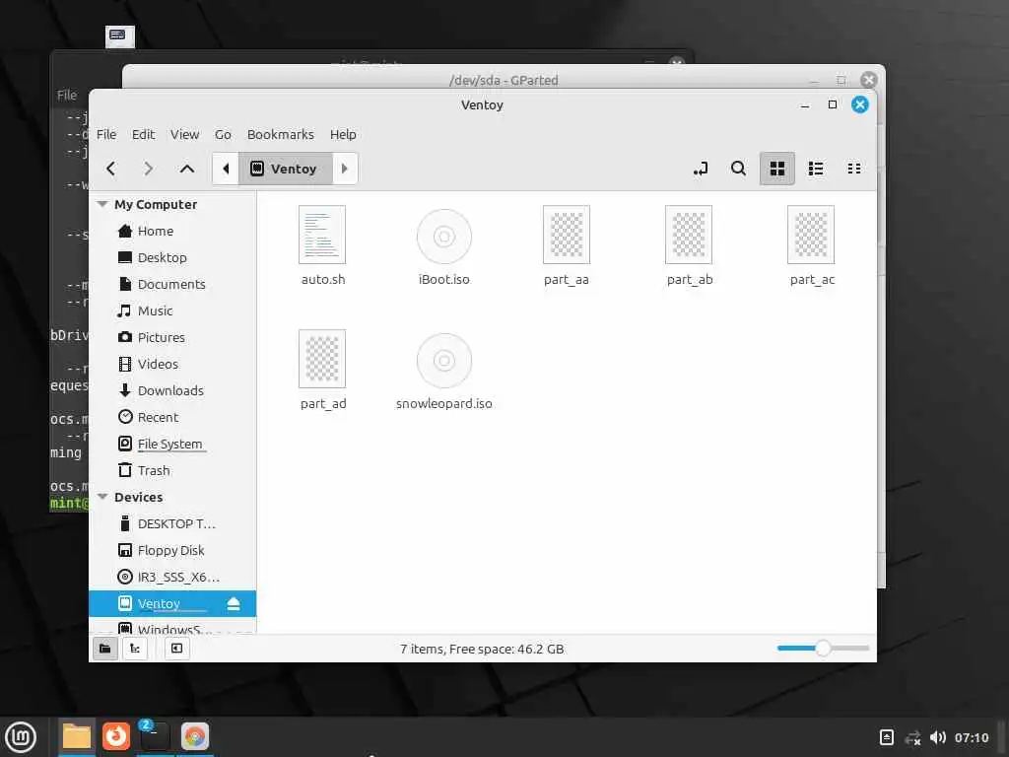Image resolution: width=1009 pixels, height=757 pixels.
Task: Select the part_aa file
Action: tap(567, 245)
